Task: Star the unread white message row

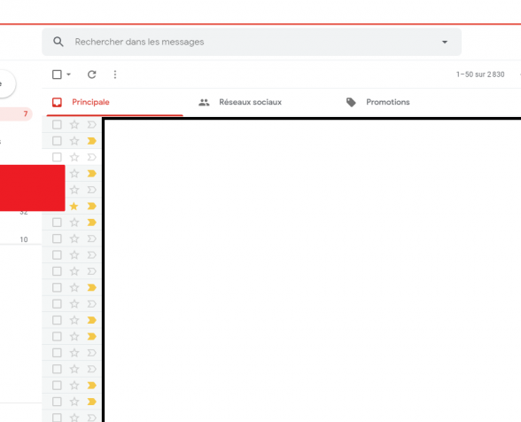Action: click(x=74, y=157)
